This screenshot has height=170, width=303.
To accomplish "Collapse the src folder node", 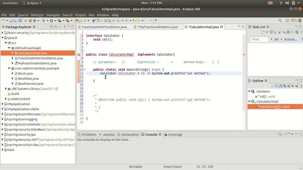I will (6, 43).
